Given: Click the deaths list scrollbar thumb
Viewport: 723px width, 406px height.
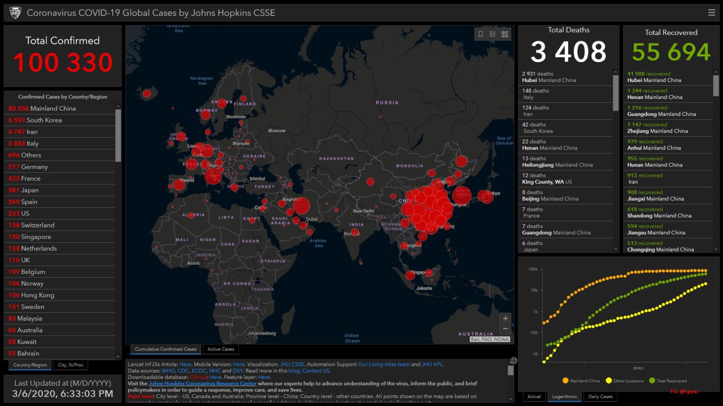Looking at the screenshot, I should (616, 93).
